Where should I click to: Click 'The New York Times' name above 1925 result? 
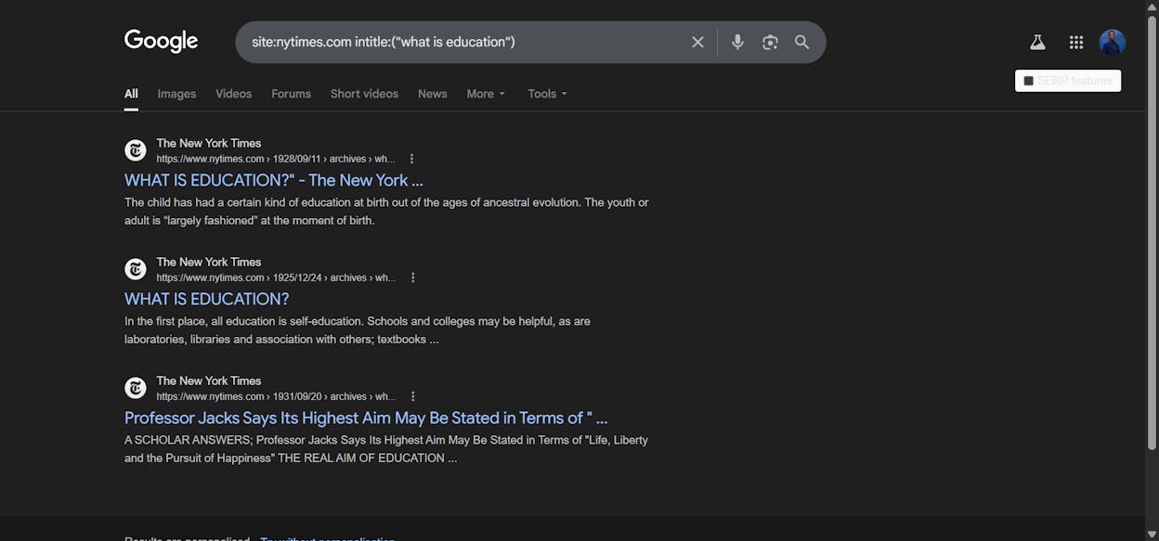209,262
